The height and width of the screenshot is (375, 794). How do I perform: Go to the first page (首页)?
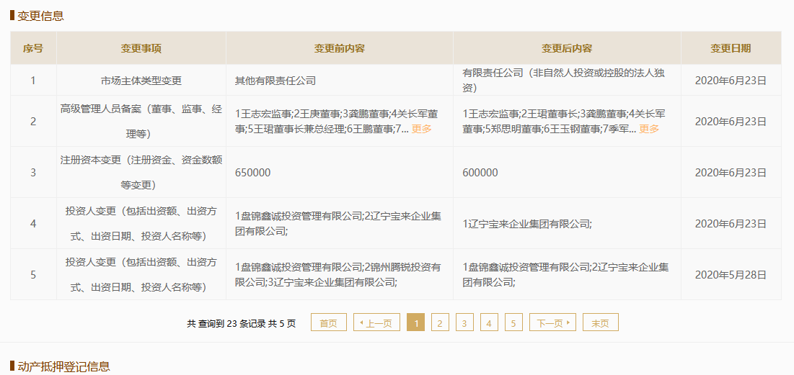(328, 322)
